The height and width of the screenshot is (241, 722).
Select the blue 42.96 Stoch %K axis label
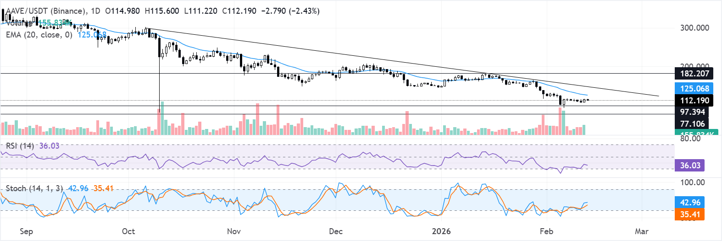[x=690, y=203]
